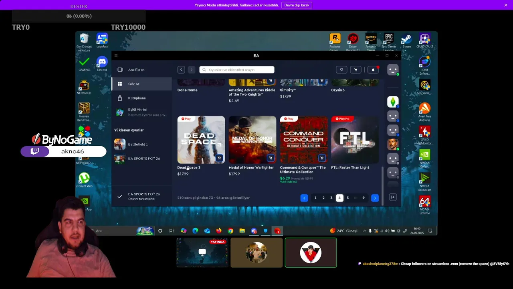Go forward with the EA forward arrow
The width and height of the screenshot is (513, 289).
pos(191,70)
